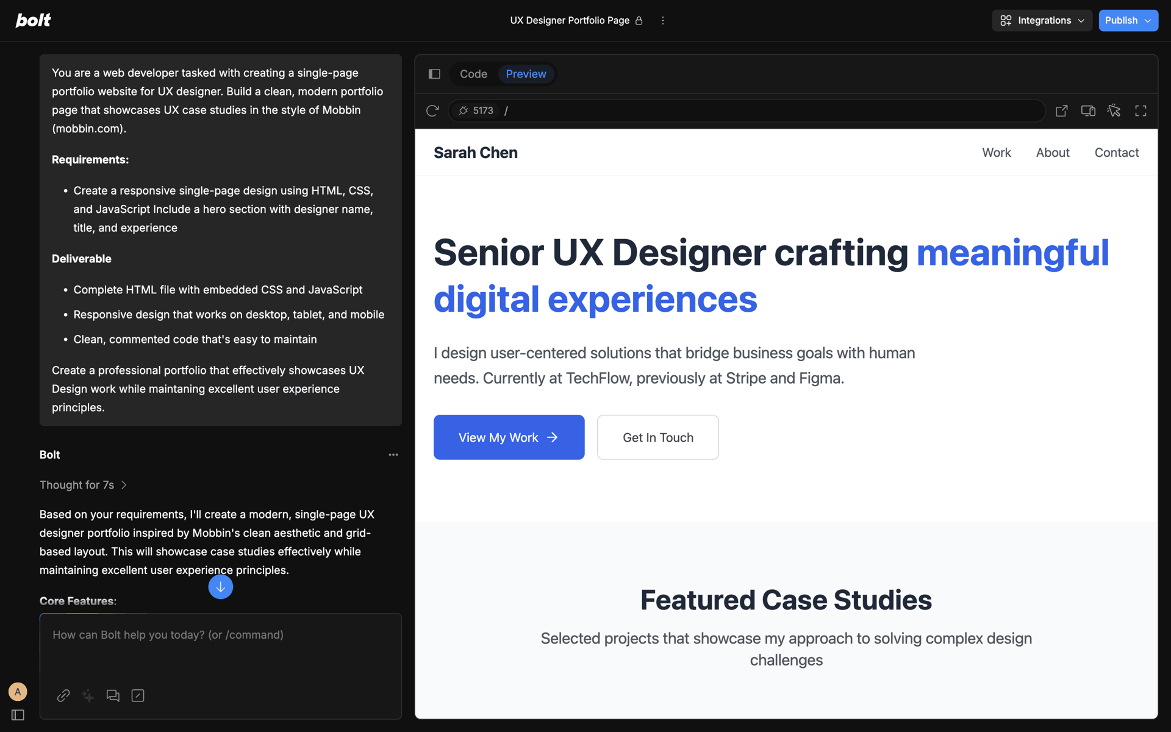Open the project options three-dot menu
This screenshot has width=1171, height=732.
point(663,21)
